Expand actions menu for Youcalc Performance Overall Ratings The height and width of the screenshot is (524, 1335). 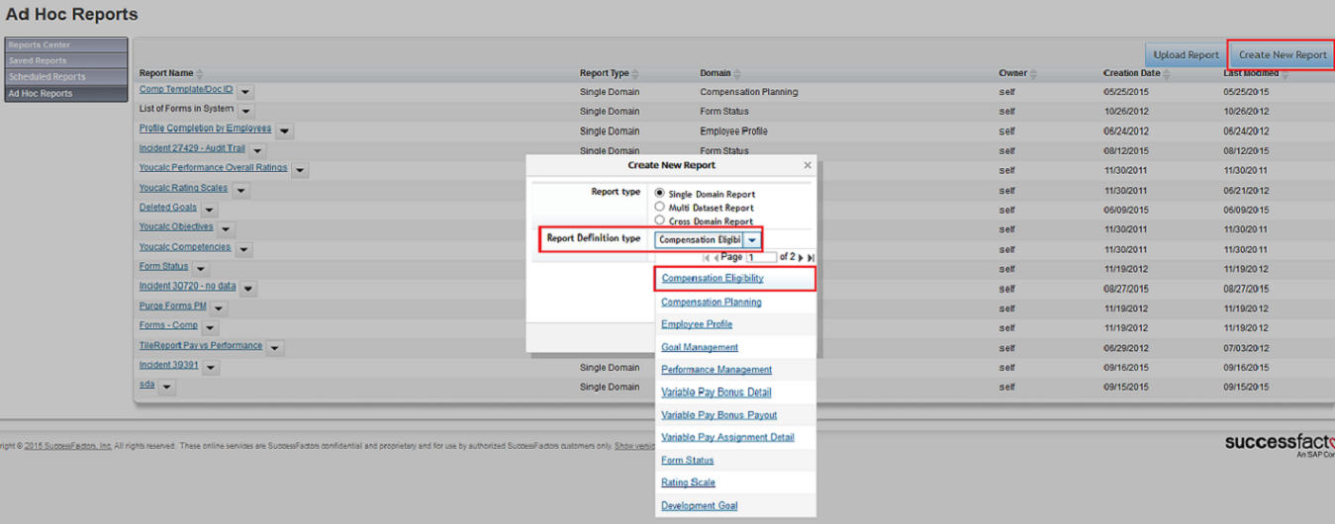click(x=300, y=170)
